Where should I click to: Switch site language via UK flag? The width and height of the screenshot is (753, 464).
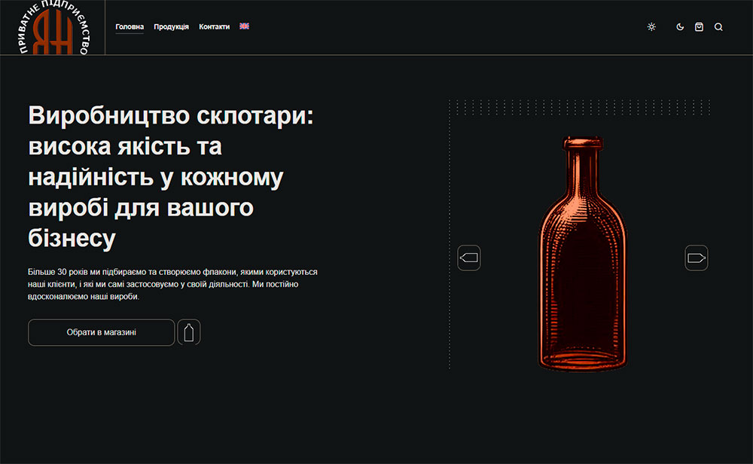point(244,26)
